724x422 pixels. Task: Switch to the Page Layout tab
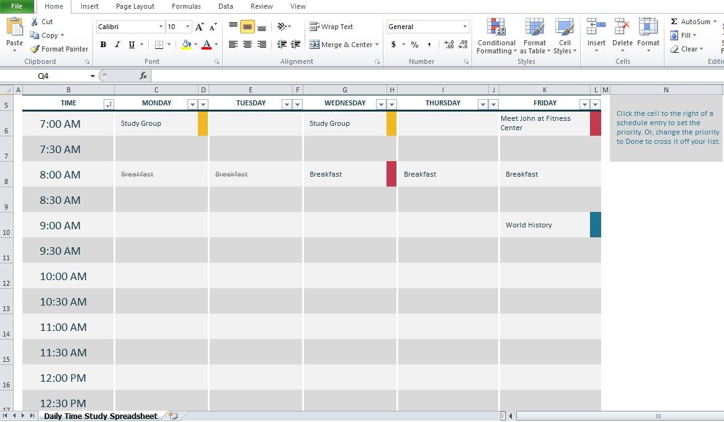135,6
